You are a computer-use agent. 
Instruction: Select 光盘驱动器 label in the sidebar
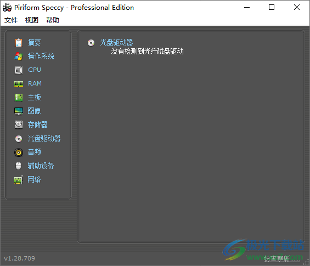(x=44, y=138)
